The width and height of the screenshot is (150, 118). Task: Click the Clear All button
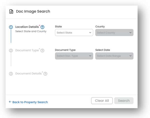(x=102, y=101)
